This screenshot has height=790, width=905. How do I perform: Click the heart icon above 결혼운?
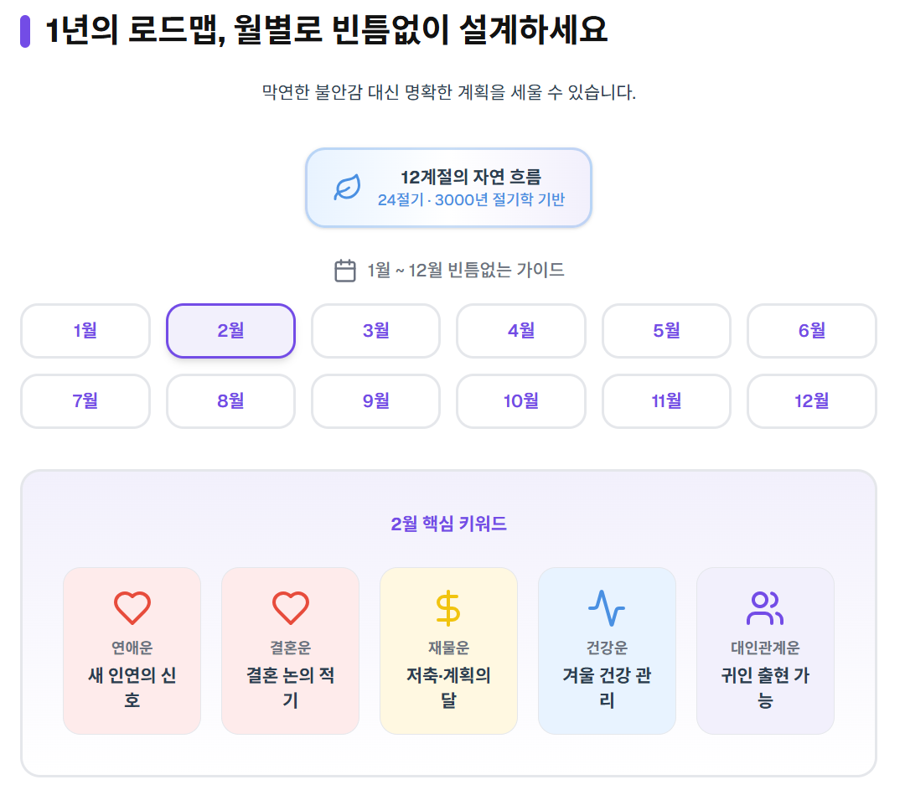[x=291, y=607]
